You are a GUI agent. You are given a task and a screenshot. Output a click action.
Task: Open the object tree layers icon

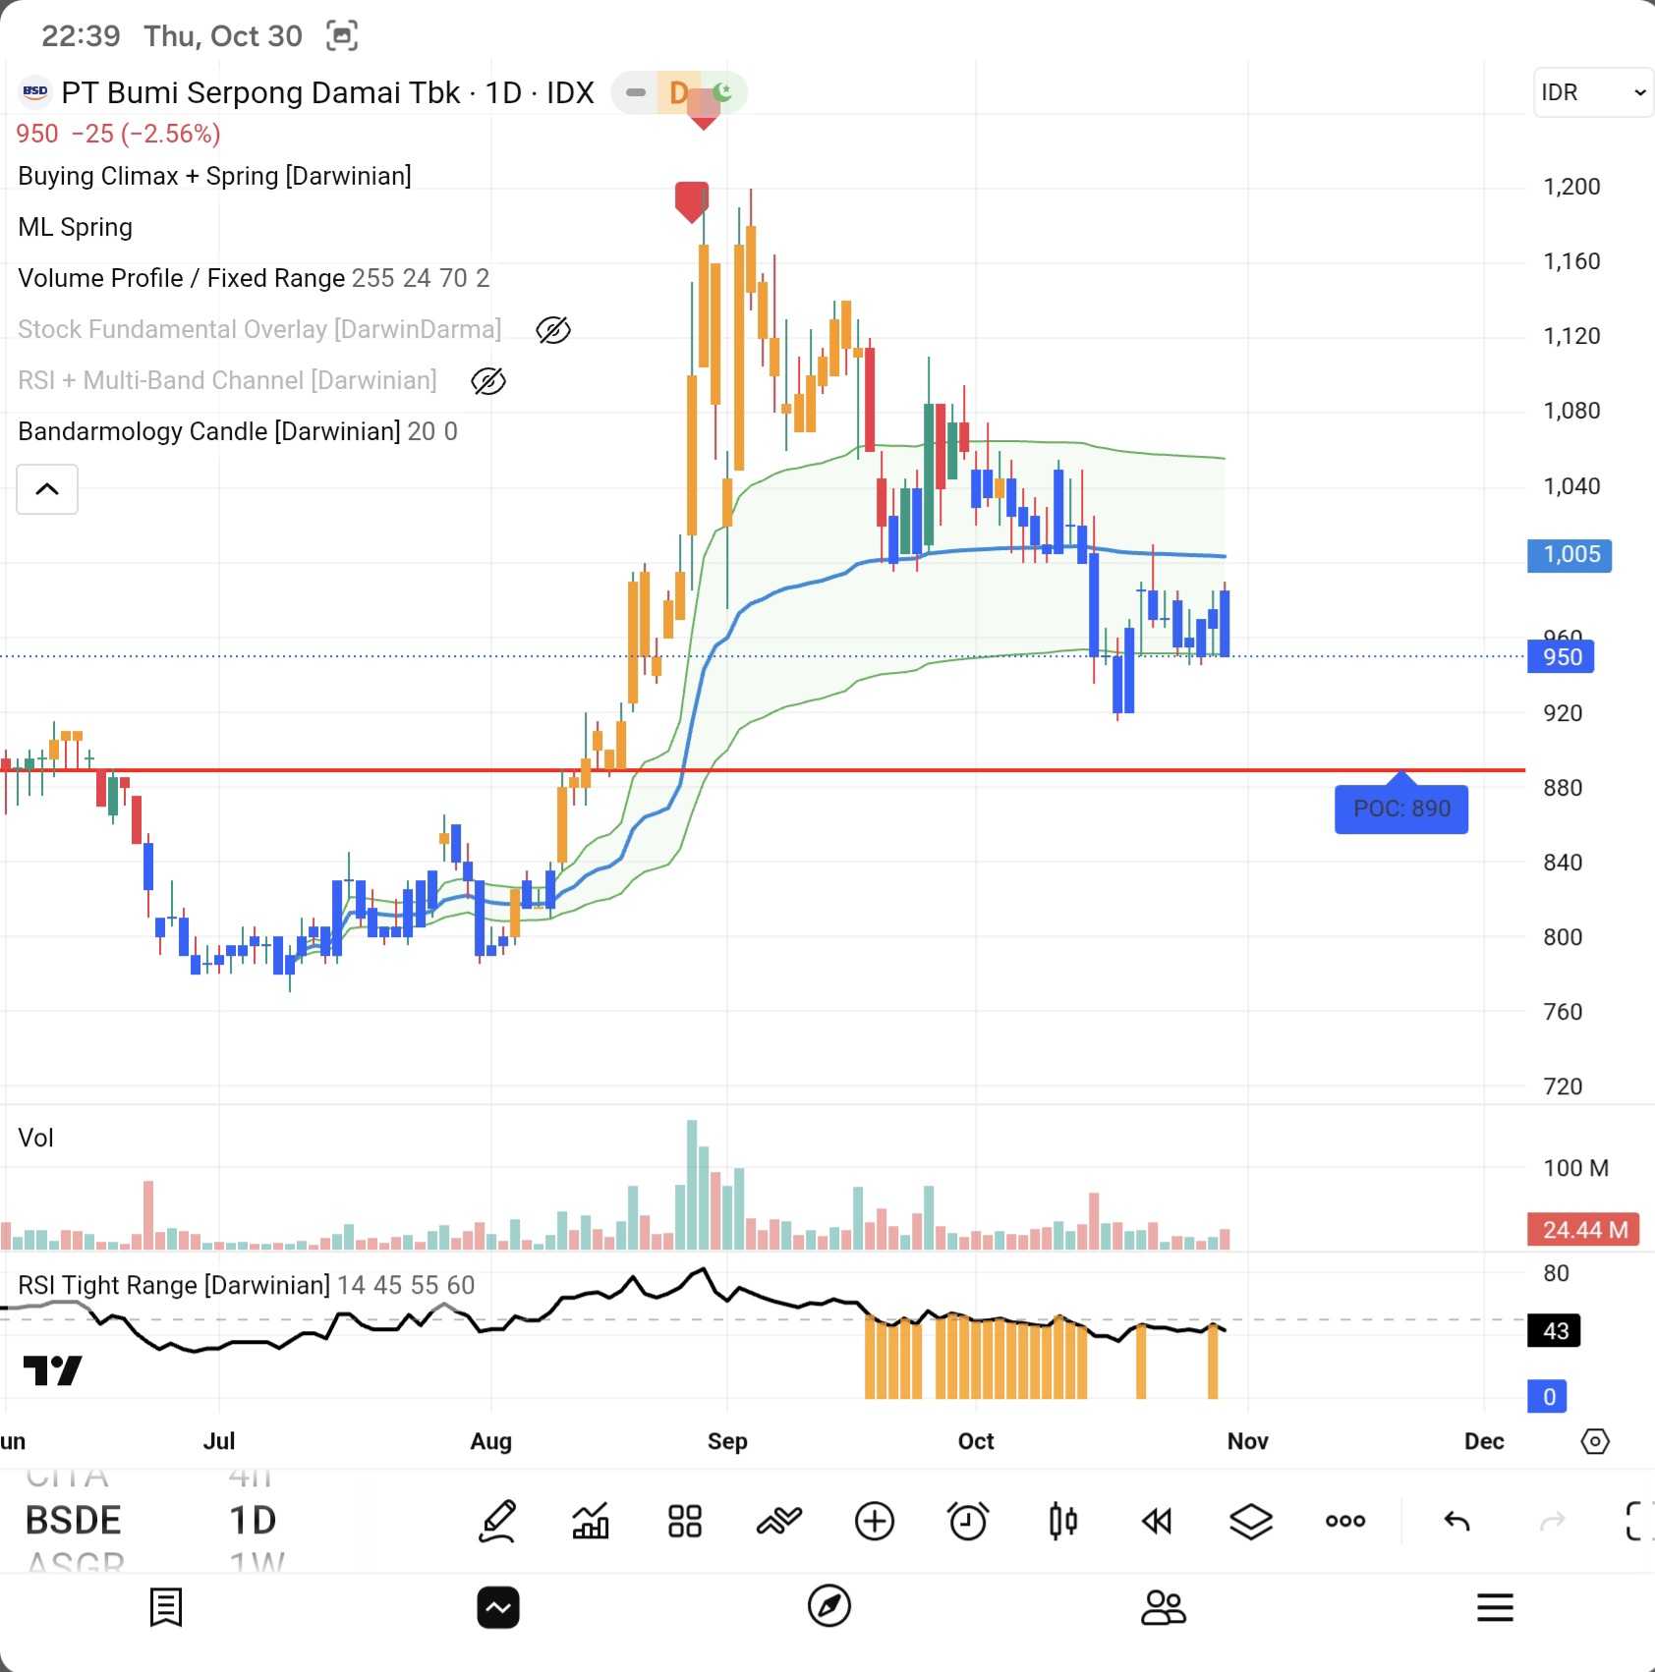(1251, 1521)
